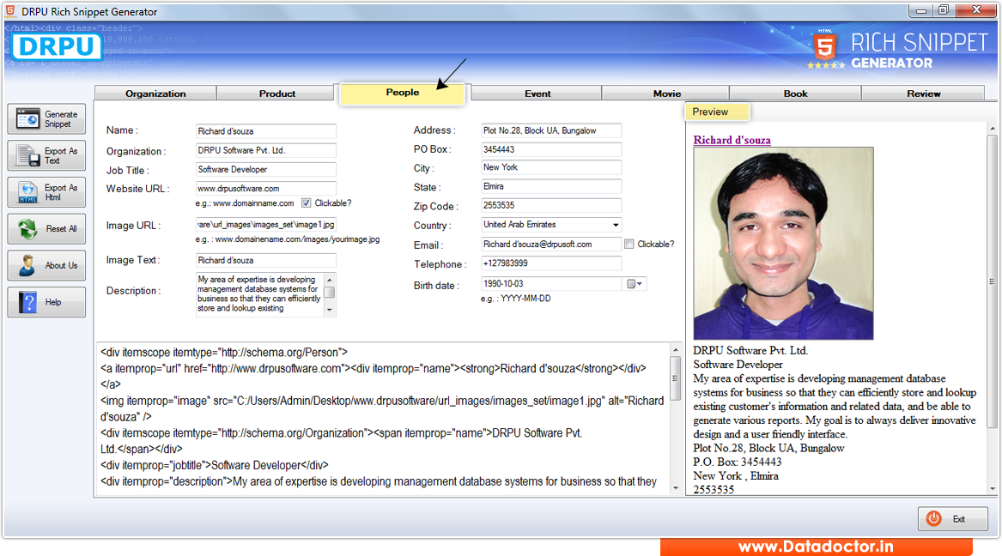1002x556 pixels.
Task: Click the Preview pane scrollbar thumb
Action: (993, 281)
